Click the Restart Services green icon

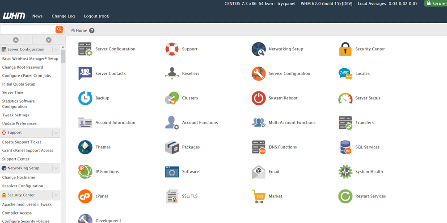(x=345, y=196)
